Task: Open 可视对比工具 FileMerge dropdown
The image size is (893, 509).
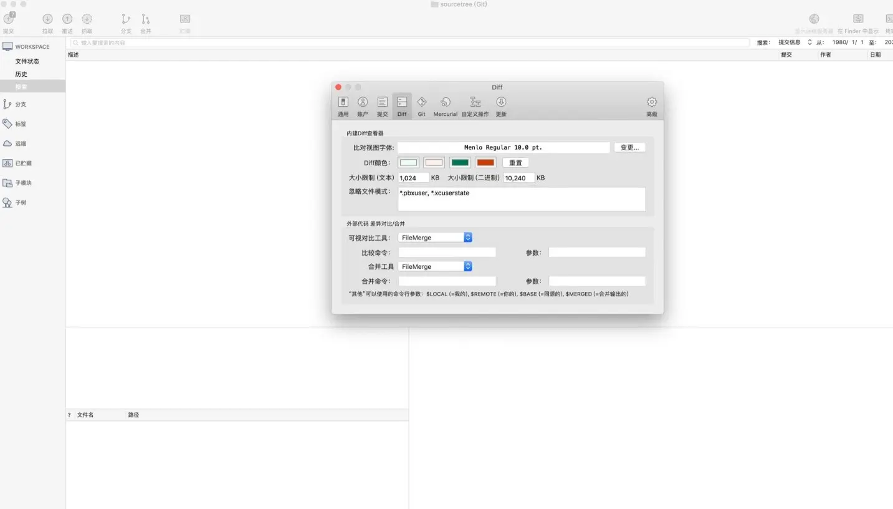Action: [x=435, y=238]
